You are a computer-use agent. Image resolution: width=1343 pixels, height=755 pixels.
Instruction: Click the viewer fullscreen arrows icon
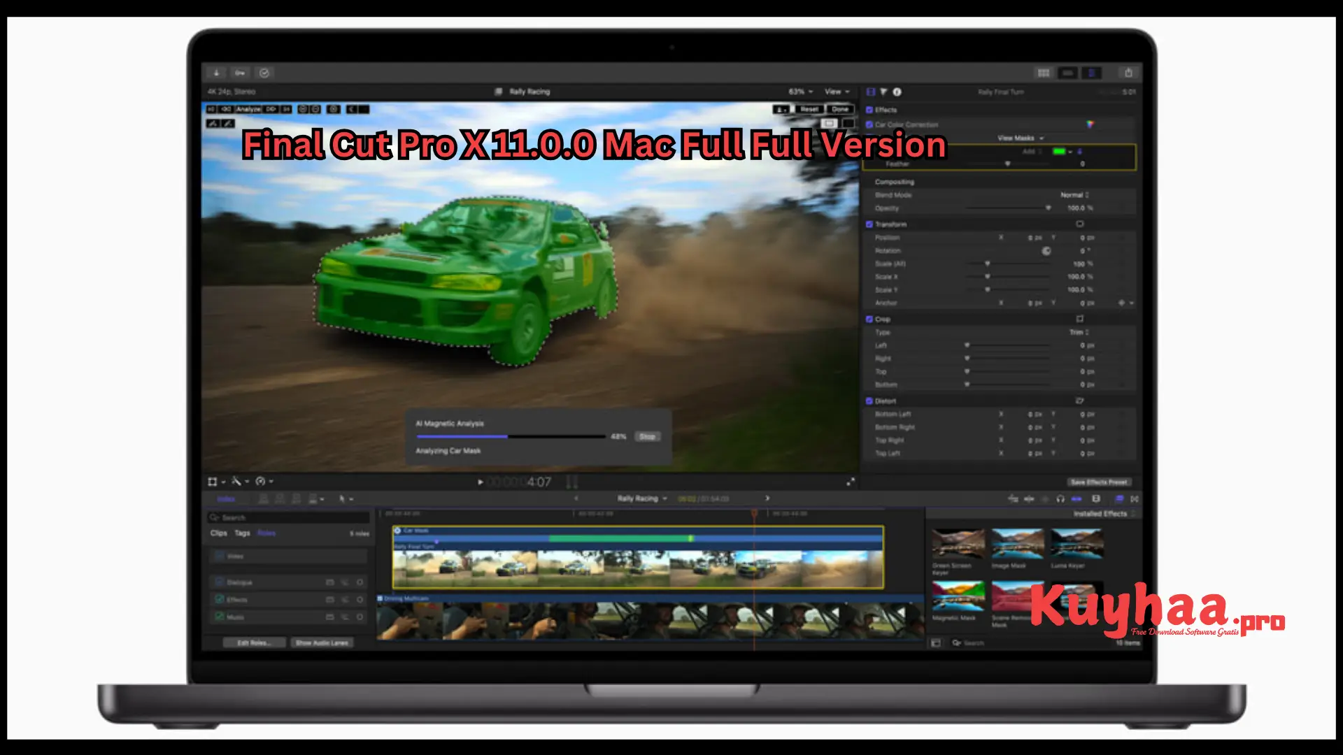(851, 482)
